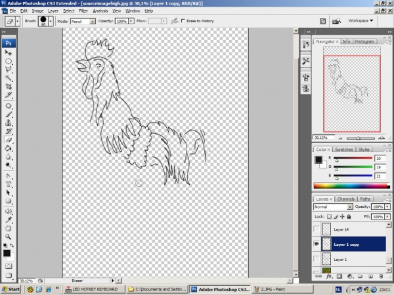The width and height of the screenshot is (394, 295).
Task: Select the History Brush tool
Action: 9,132
